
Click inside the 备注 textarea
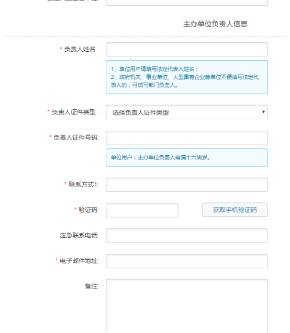(x=187, y=306)
